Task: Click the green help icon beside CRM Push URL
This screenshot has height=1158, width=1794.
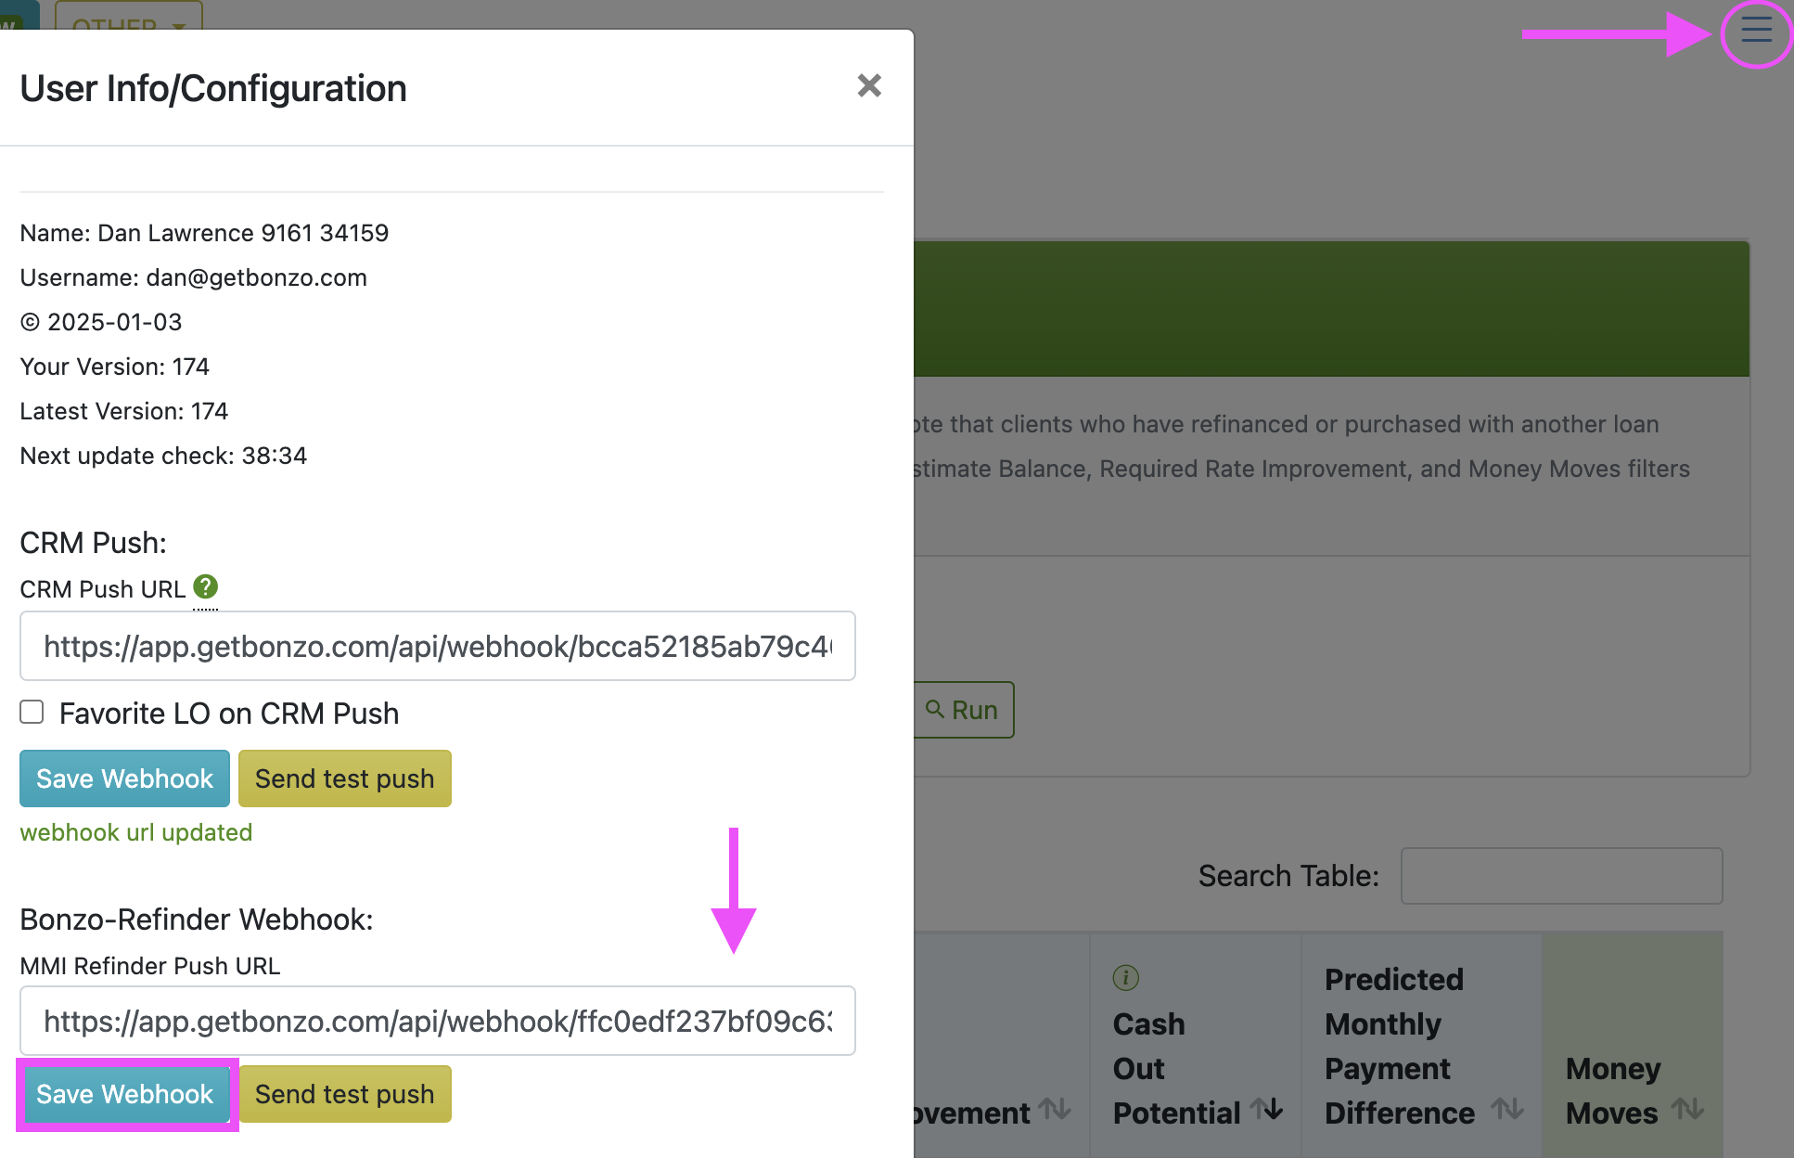Action: click(206, 585)
